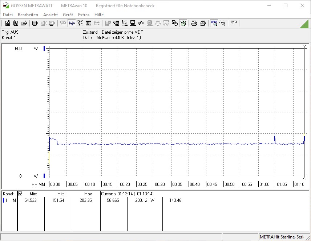The width and height of the screenshot is (311, 241).
Task: Open the Datei menu
Action: (x=8, y=15)
